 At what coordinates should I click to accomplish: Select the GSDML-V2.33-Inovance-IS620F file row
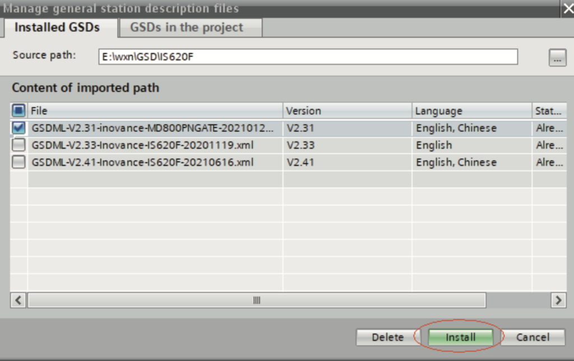[x=143, y=145]
